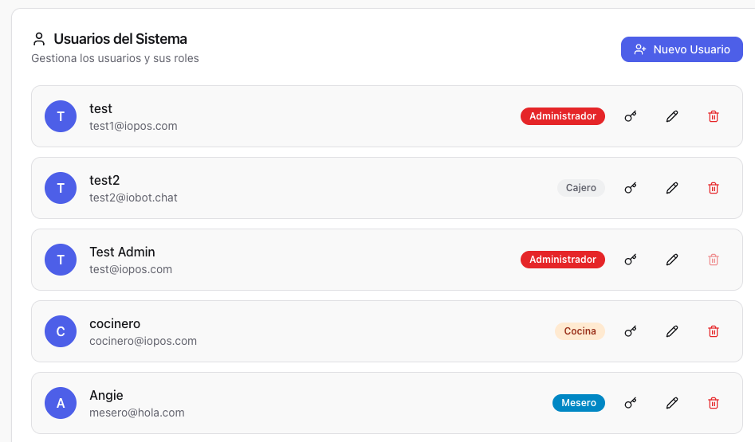Remove cocinero using trash icon
The width and height of the screenshot is (755, 442).
tap(714, 331)
